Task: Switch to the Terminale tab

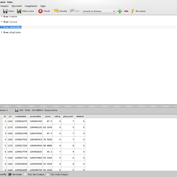Action: point(15,174)
